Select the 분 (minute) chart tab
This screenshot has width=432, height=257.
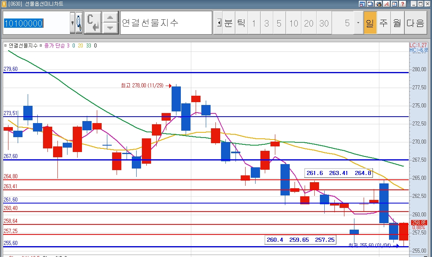[228, 23]
